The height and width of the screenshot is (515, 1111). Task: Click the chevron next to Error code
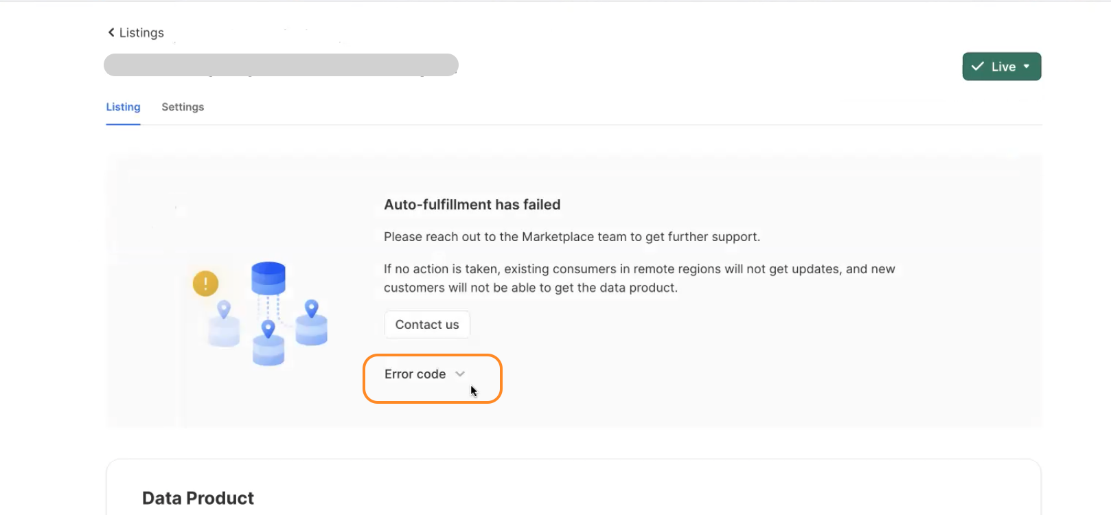pos(460,374)
